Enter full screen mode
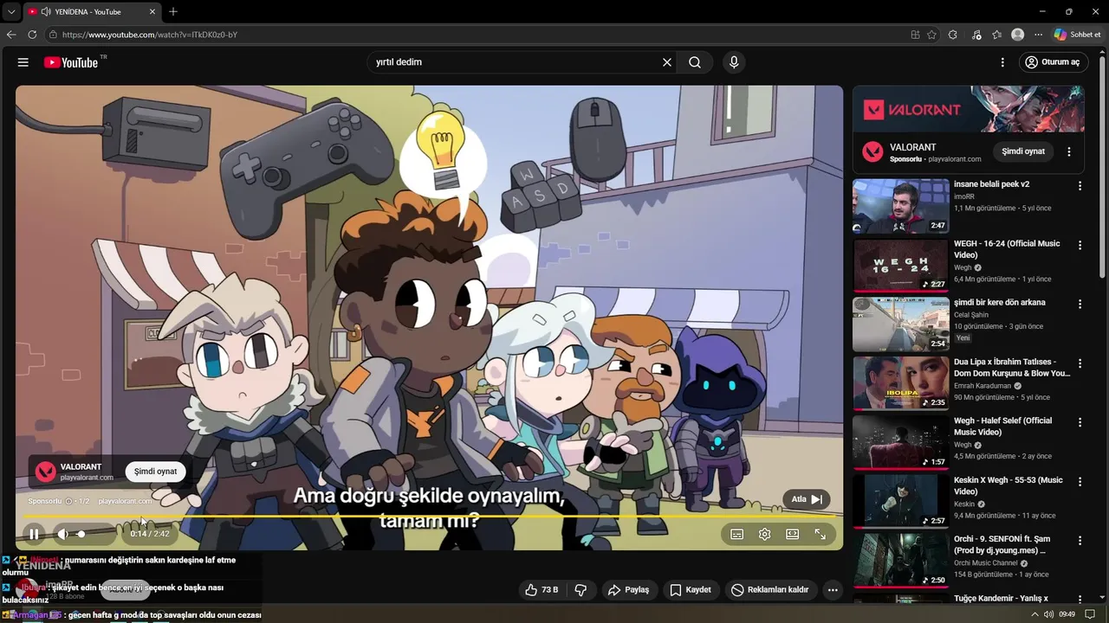This screenshot has height=623, width=1109. coord(820,534)
